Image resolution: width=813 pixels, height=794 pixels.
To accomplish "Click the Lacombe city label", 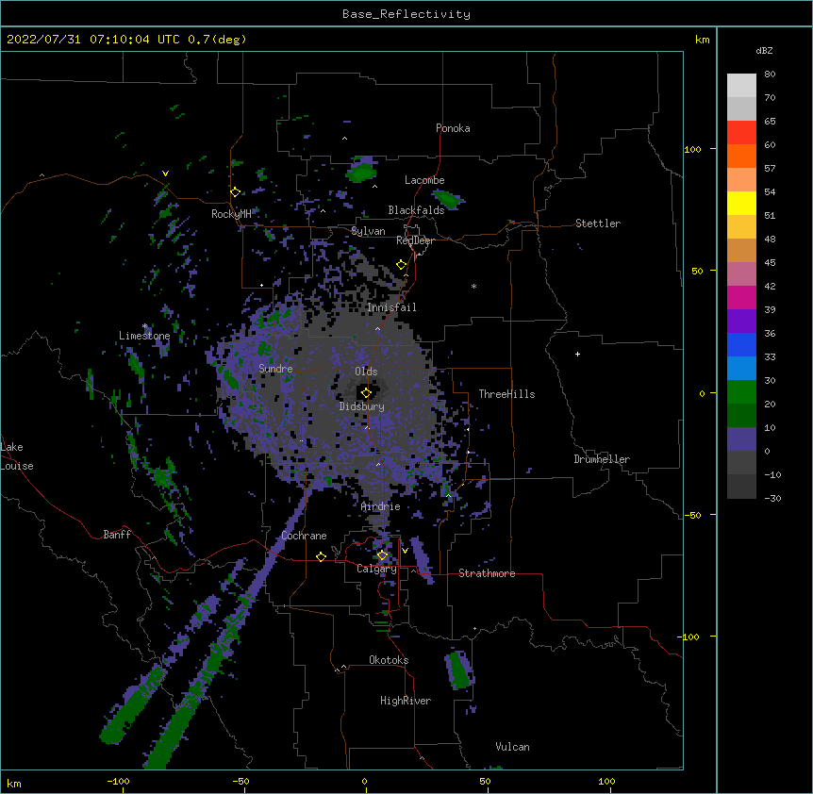I will click(x=424, y=180).
